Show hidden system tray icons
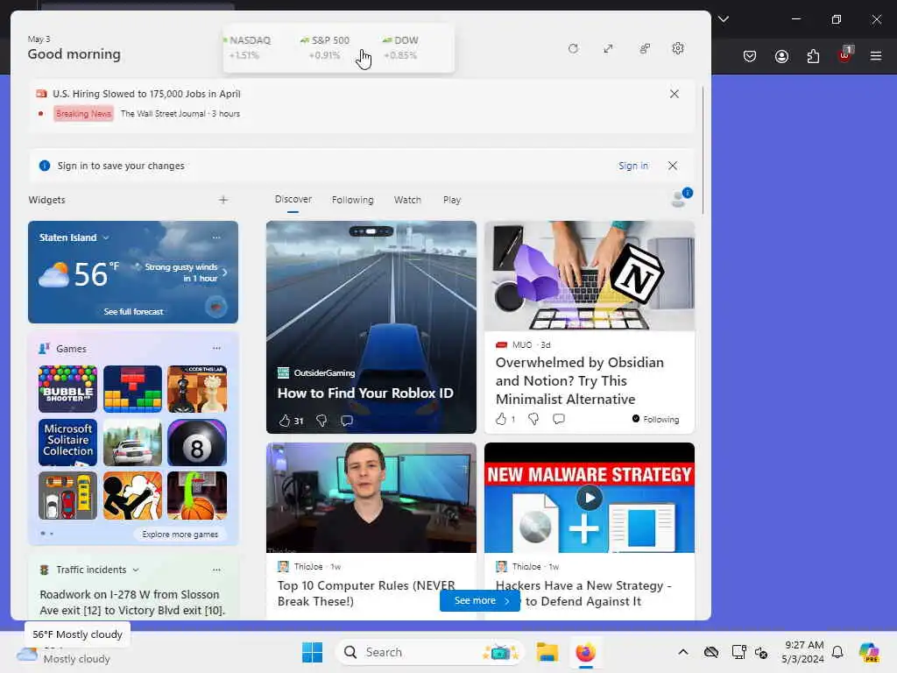The height and width of the screenshot is (673, 897). click(683, 652)
